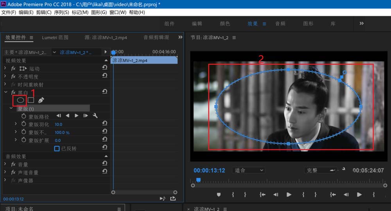Switch to the 颜色 workspace
Screen dimensions: 391x211
[x=225, y=24]
